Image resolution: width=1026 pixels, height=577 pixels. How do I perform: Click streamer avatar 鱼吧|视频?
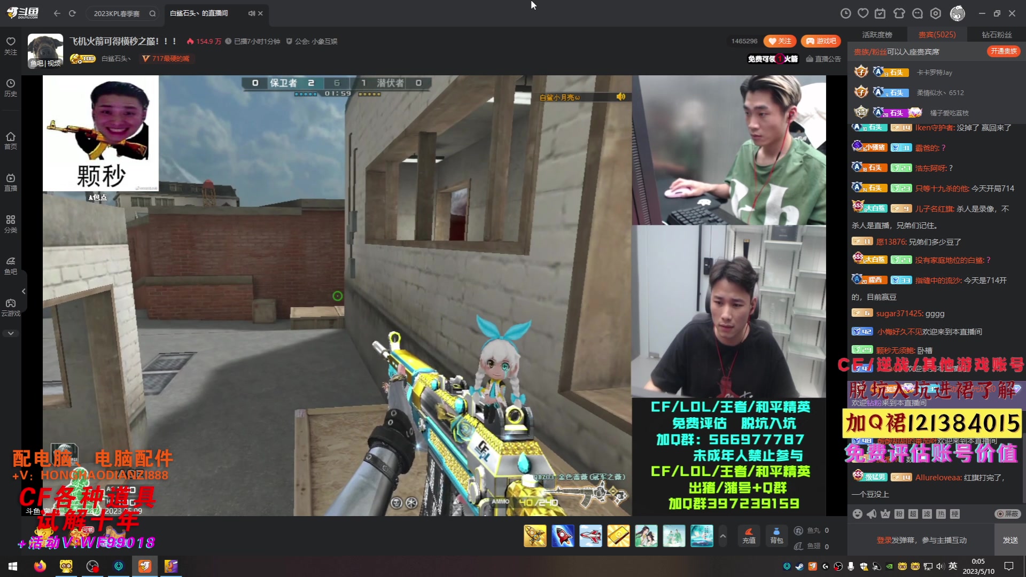pos(45,51)
